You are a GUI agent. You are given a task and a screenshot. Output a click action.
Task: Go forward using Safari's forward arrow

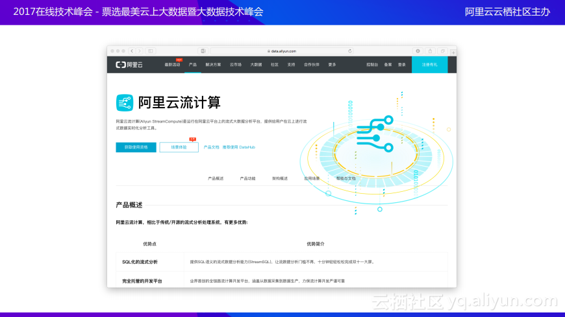[x=140, y=51]
